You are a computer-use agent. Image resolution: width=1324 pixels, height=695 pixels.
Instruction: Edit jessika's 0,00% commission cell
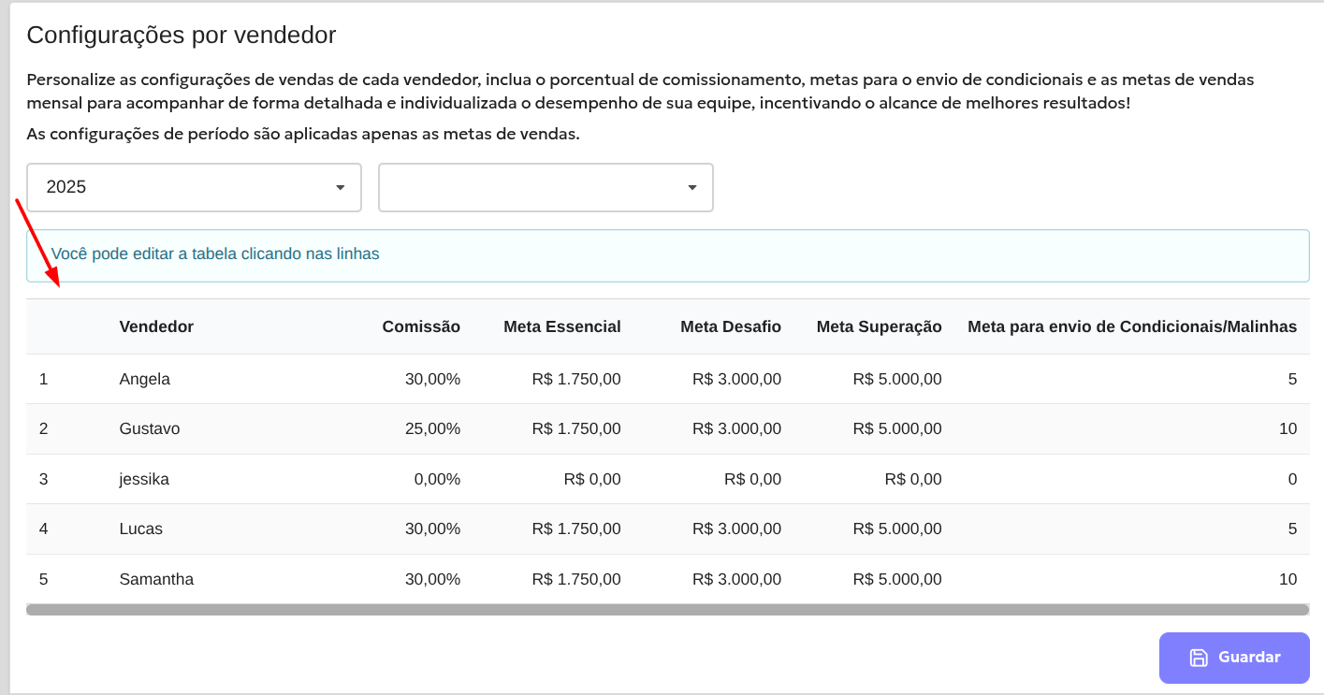(x=437, y=479)
